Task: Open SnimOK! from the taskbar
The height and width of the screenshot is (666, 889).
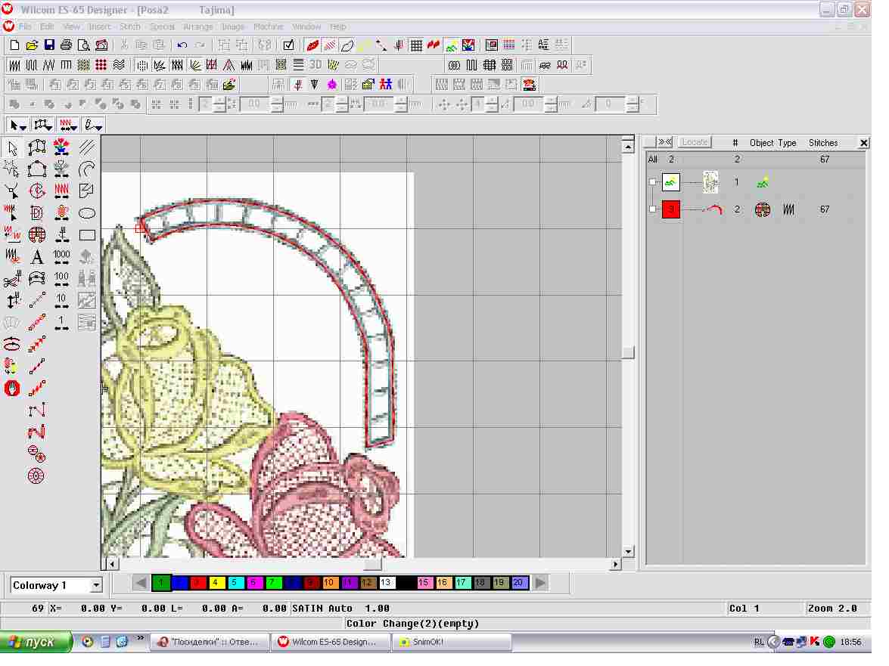Action: 451,642
